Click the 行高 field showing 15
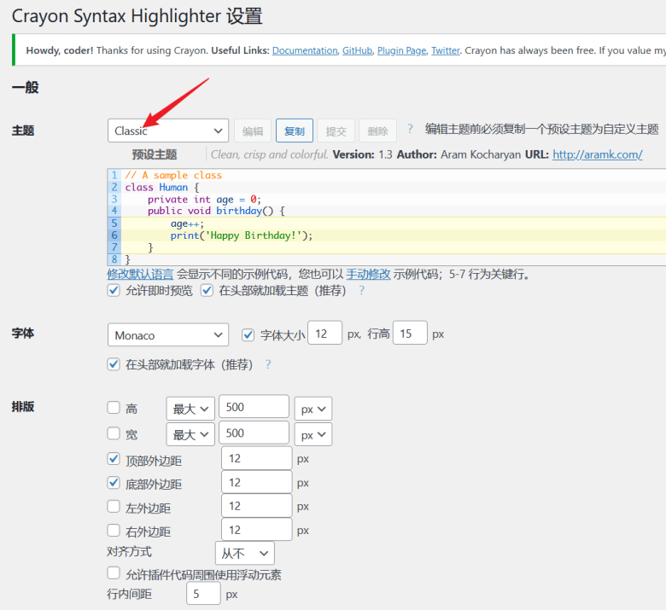Image resolution: width=666 pixels, height=610 pixels. coord(410,333)
